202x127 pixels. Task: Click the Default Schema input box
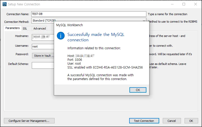(x=43, y=65)
